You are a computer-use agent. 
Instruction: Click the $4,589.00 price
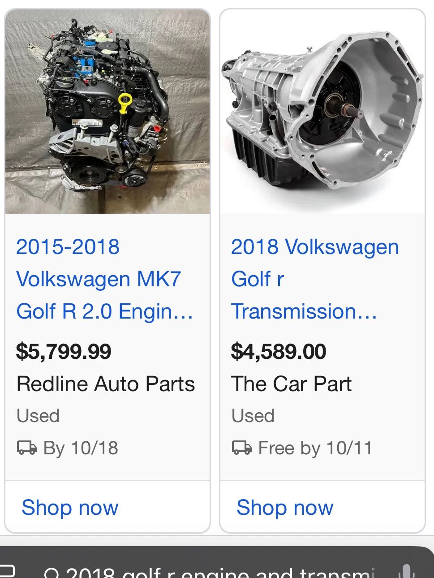coord(279,351)
